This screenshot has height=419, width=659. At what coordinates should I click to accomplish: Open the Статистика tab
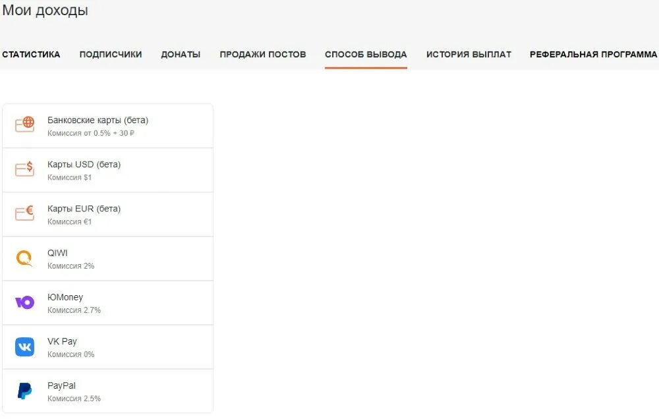[x=31, y=54]
